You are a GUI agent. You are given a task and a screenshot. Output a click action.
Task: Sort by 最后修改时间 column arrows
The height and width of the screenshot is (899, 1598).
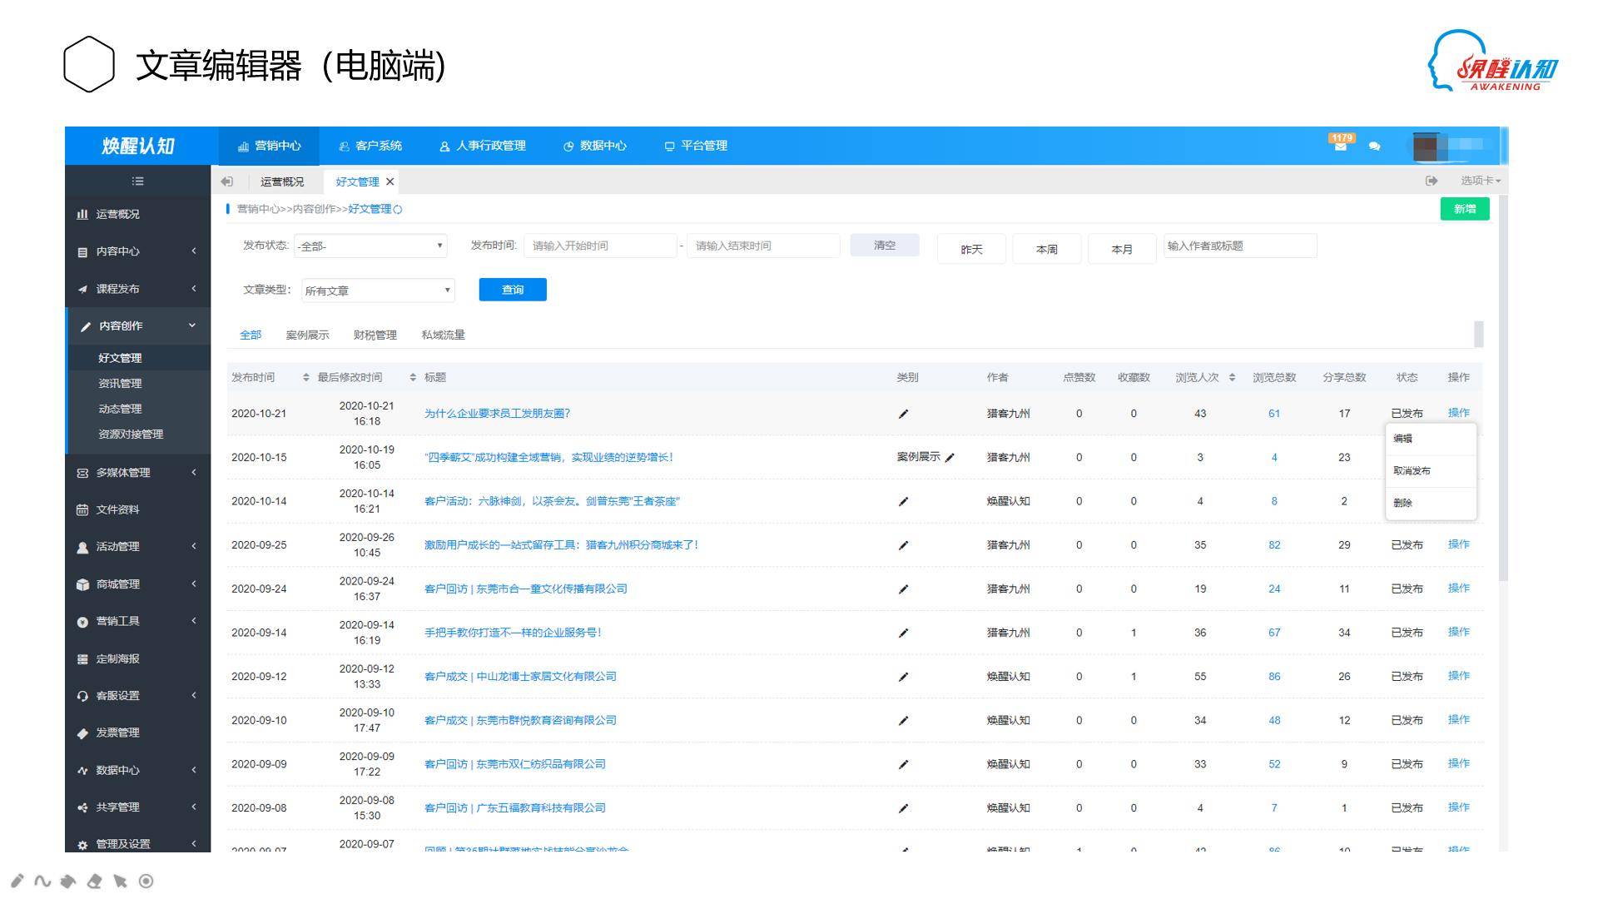[413, 378]
